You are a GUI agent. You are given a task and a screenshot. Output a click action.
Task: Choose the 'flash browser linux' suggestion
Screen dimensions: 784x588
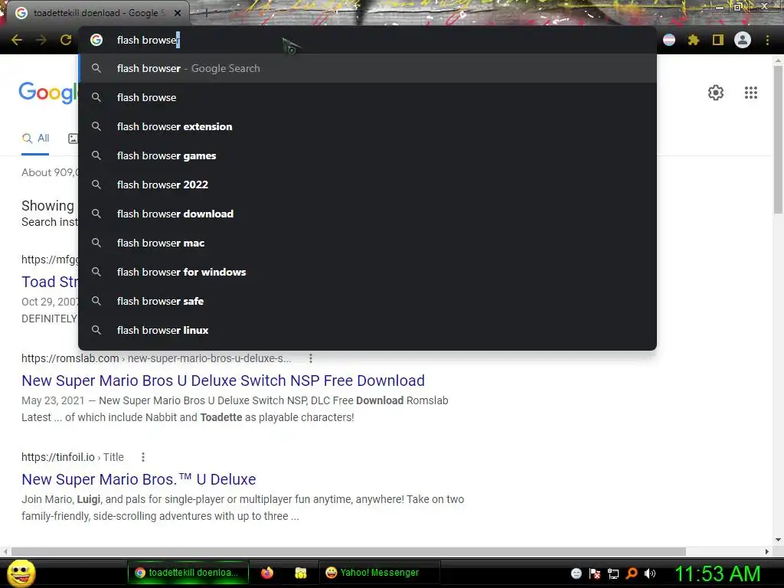367,330
